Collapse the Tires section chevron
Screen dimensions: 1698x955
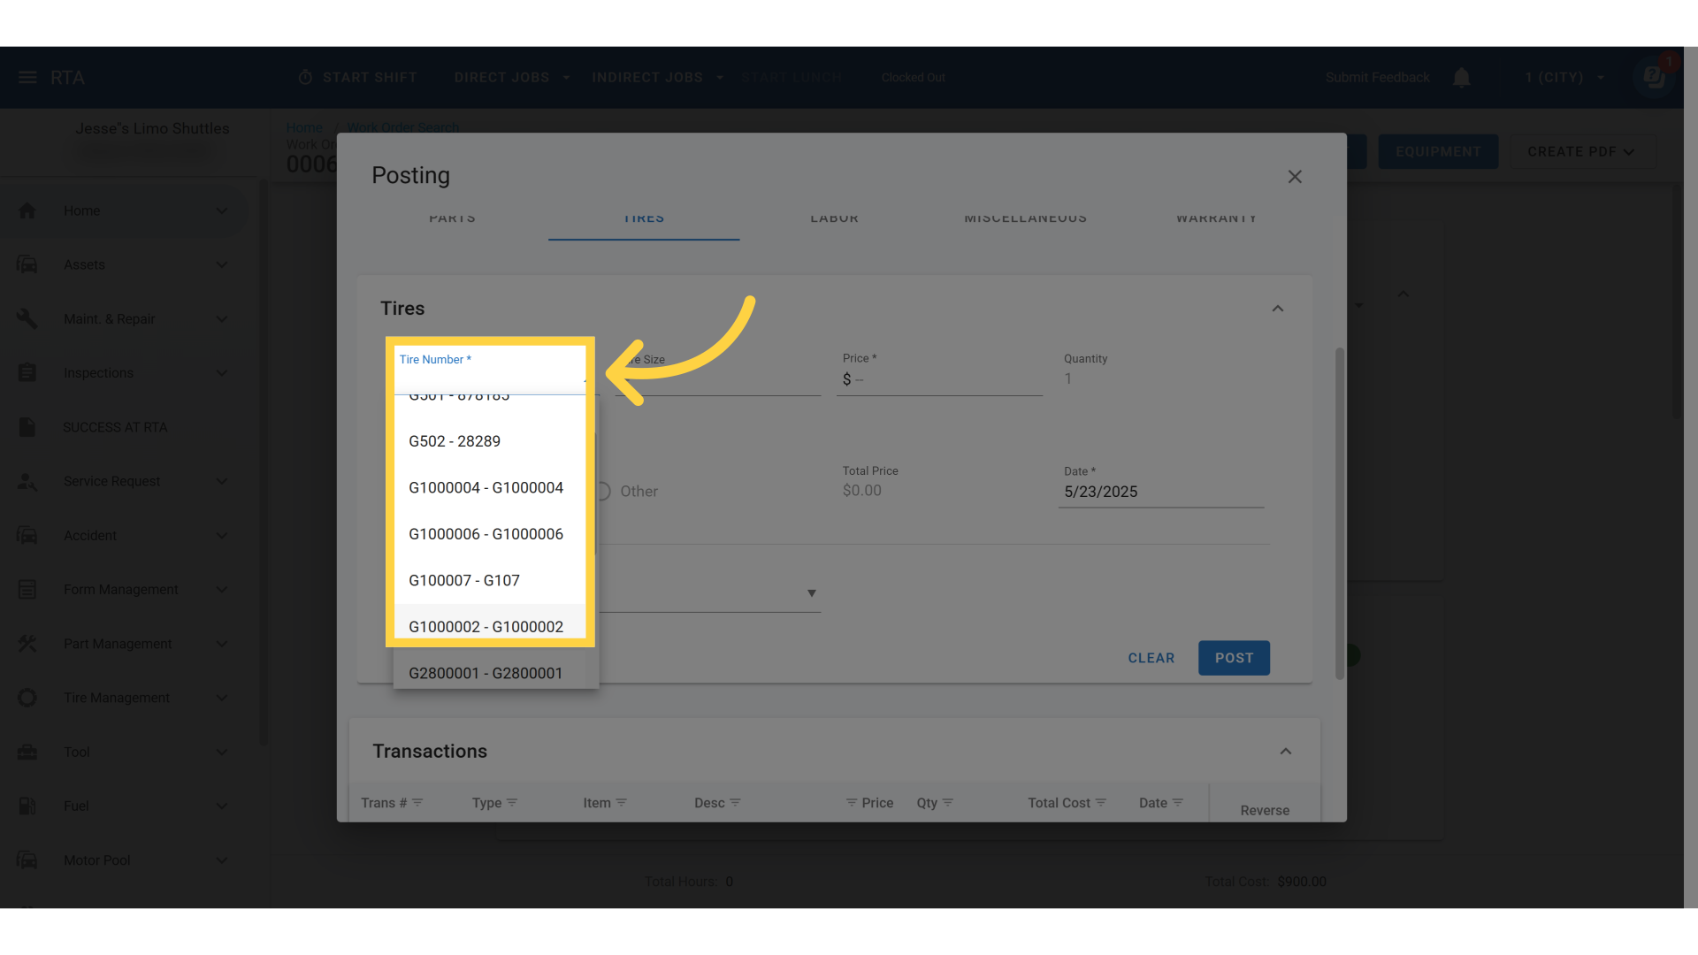pyautogui.click(x=1278, y=309)
